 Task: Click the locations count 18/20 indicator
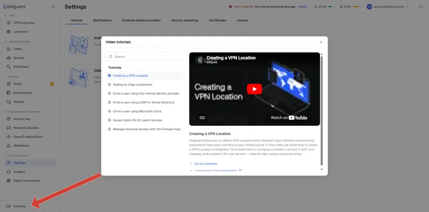click(349, 7)
